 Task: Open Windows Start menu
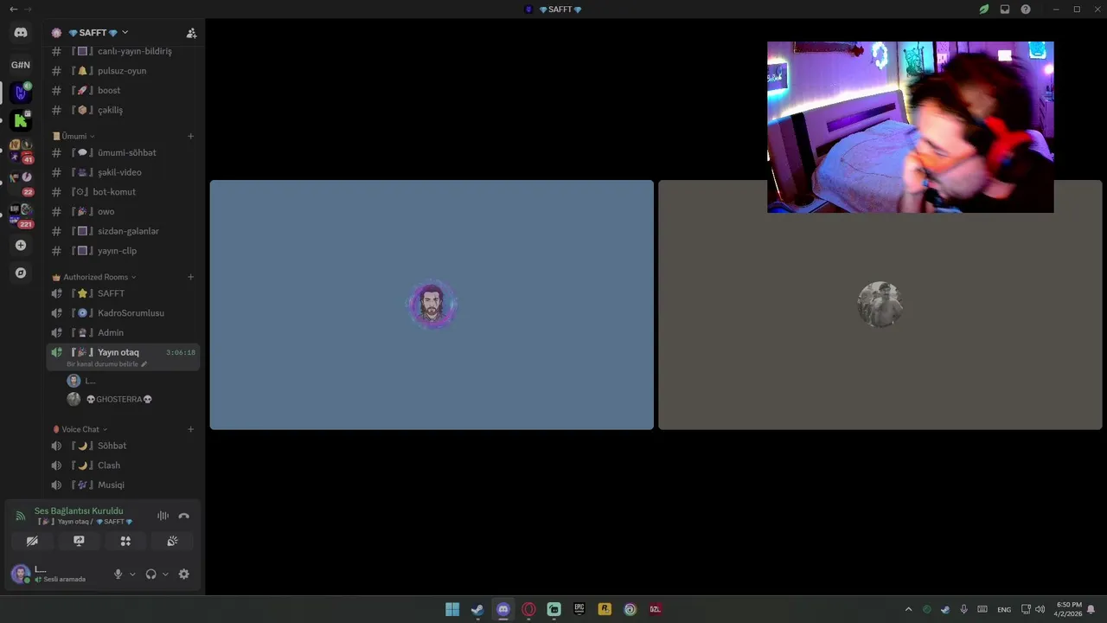pos(452,609)
